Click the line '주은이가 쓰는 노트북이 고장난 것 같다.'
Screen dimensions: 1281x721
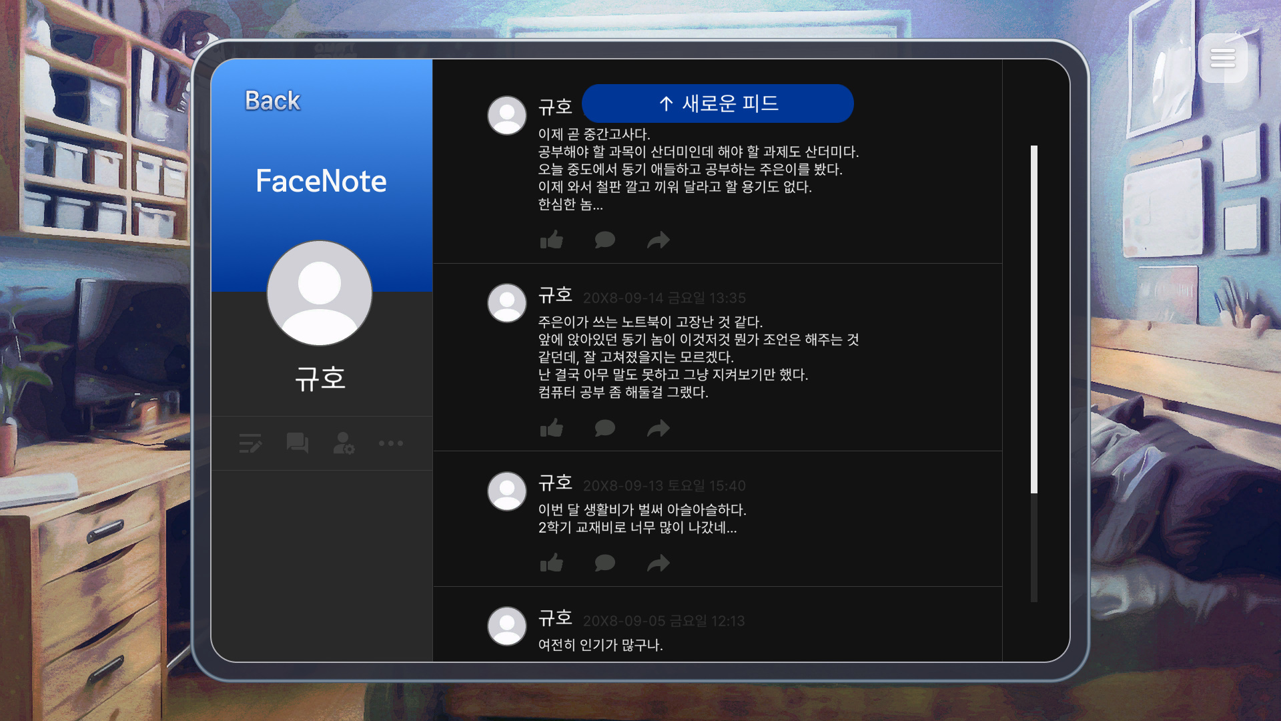[651, 322]
